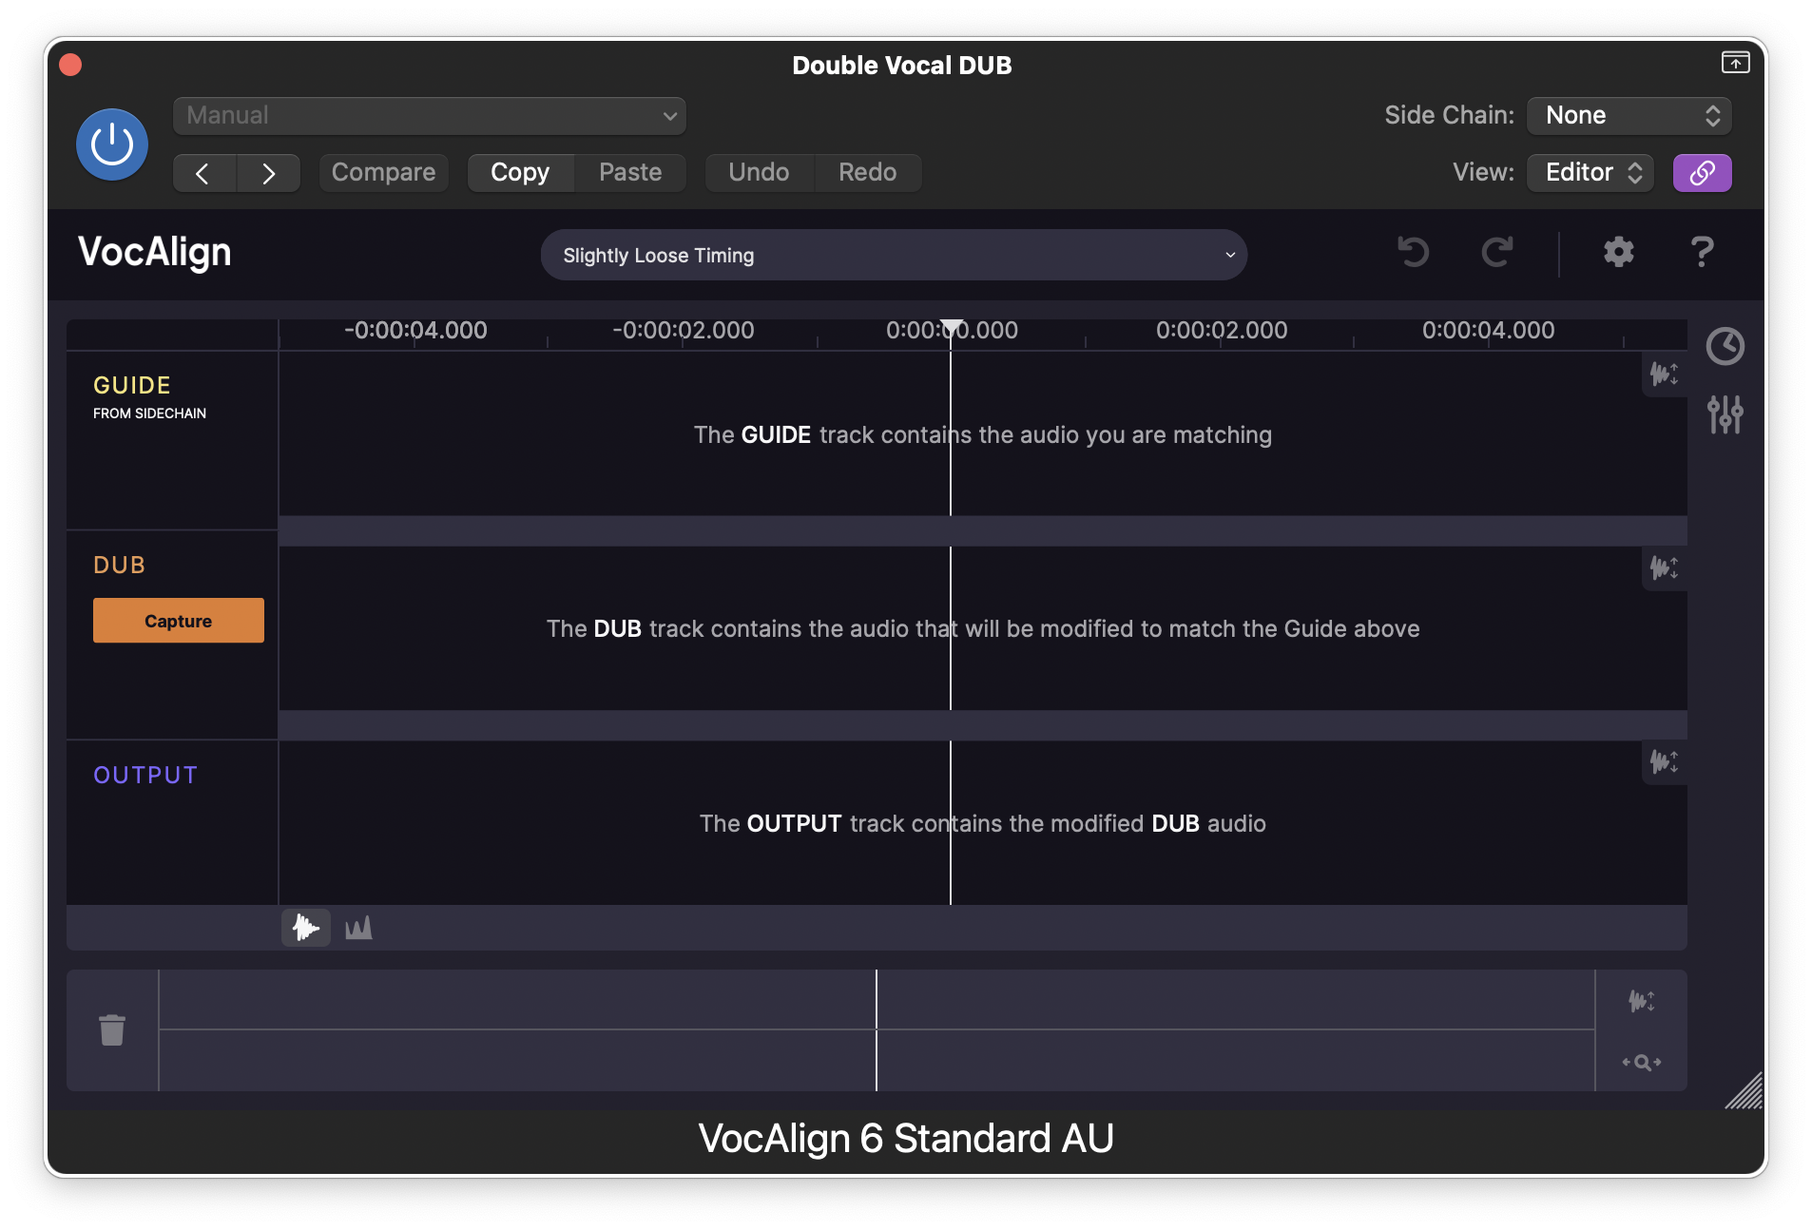
Task: Open the settings gear in VocAlign toolbar
Action: point(1618,253)
